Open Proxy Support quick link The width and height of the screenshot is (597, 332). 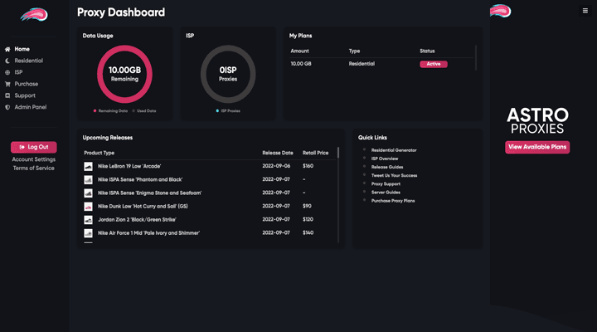[386, 183]
